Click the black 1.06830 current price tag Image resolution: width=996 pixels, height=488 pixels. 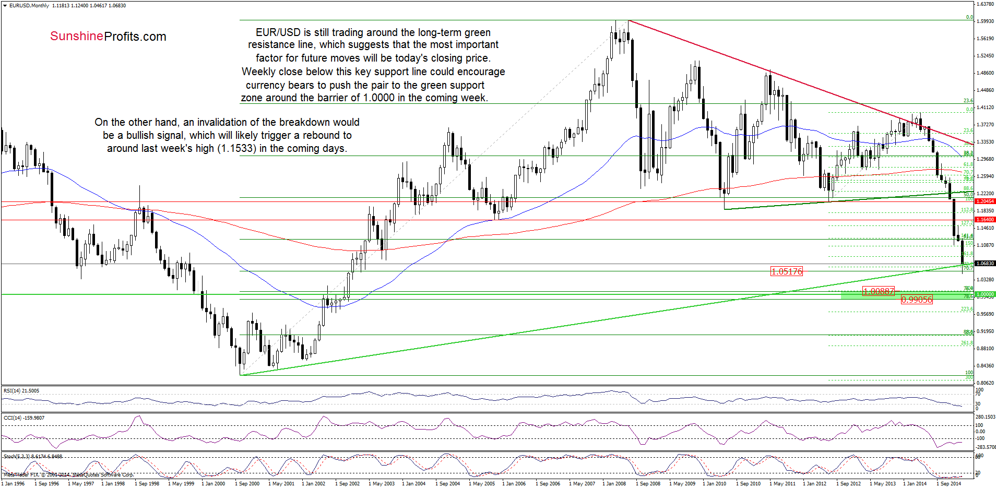coord(985,264)
